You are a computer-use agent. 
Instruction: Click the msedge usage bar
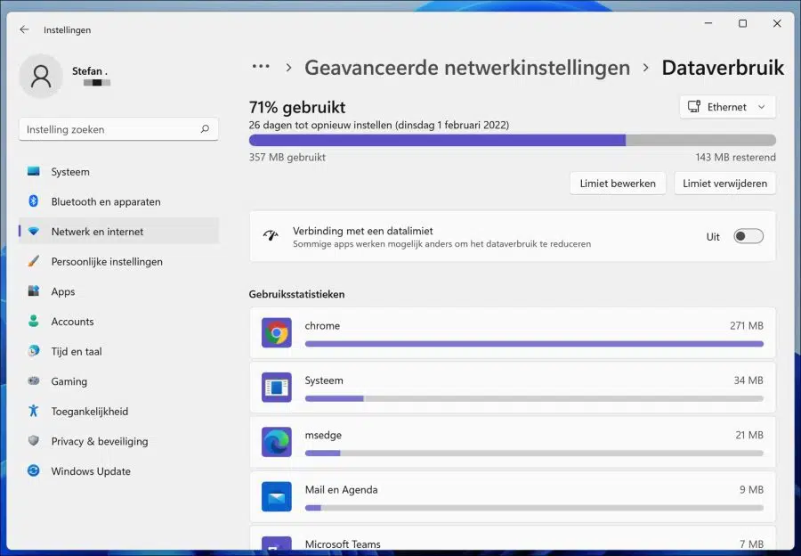(534, 454)
